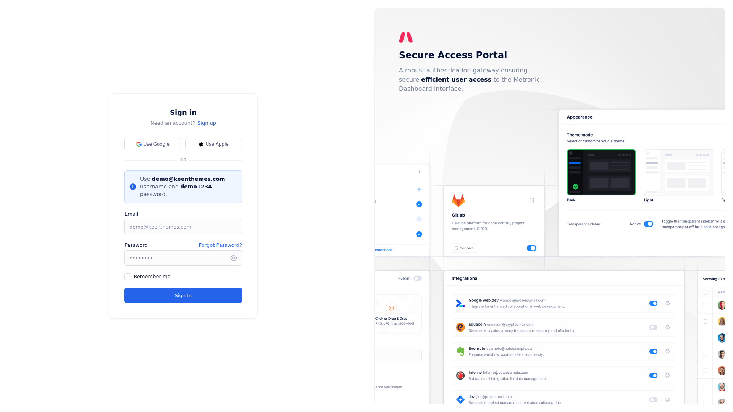Click the first plus icon in the left card
Image resolution: width=733 pixels, height=412 pixels.
pos(419,189)
